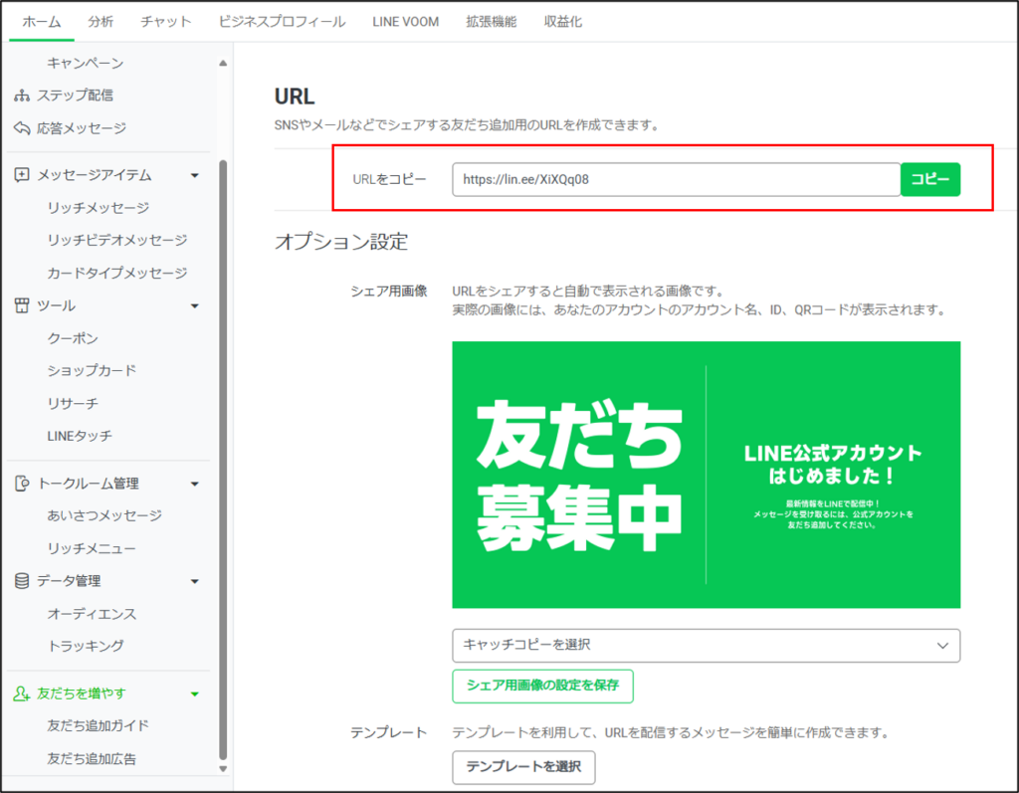The width and height of the screenshot is (1019, 793).
Task: Select ショップカード in the sidebar
Action: pyautogui.click(x=92, y=370)
